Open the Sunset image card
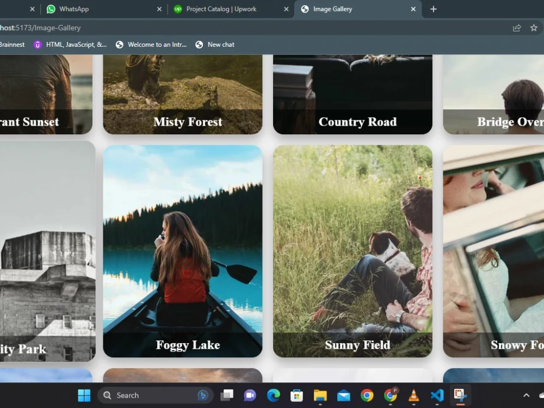 click(46, 94)
